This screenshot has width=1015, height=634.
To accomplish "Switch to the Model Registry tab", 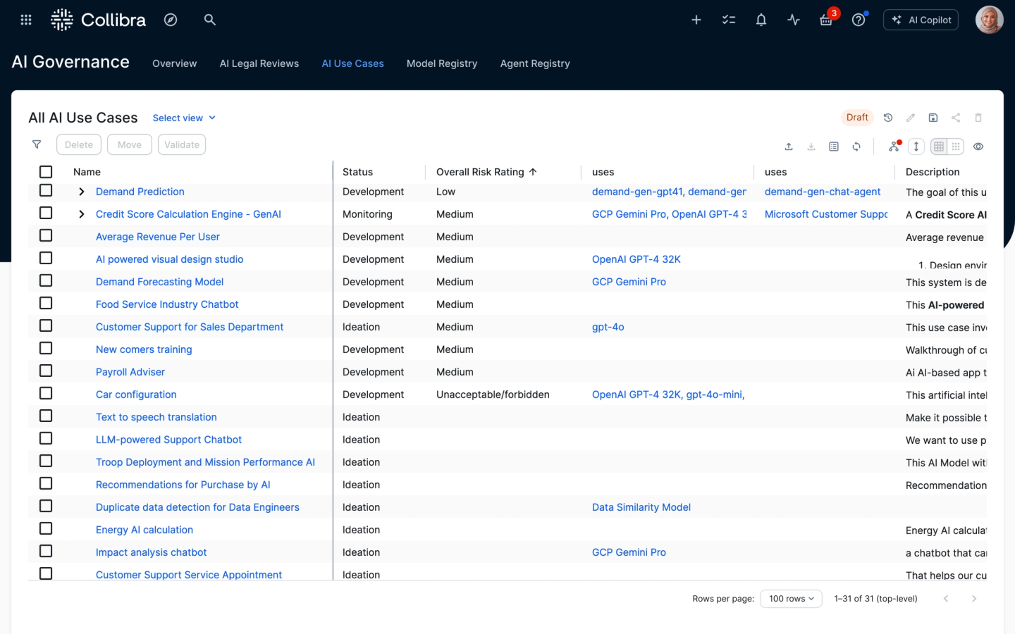I will coord(442,63).
